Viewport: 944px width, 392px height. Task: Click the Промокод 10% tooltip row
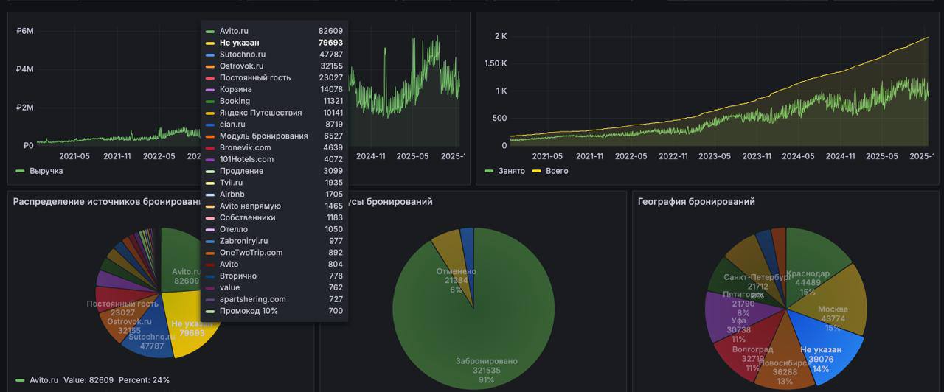coord(274,311)
